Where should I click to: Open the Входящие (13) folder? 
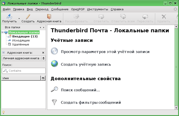25,36
